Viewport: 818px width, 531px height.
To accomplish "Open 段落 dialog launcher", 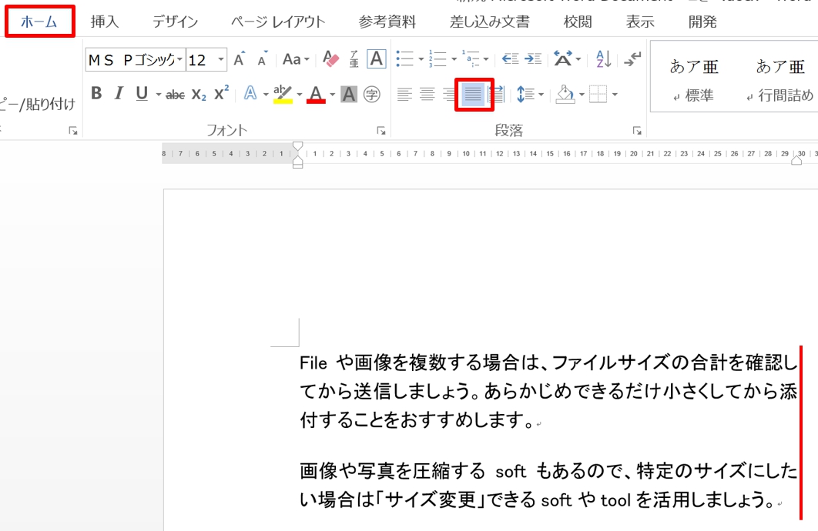I will pos(637,132).
